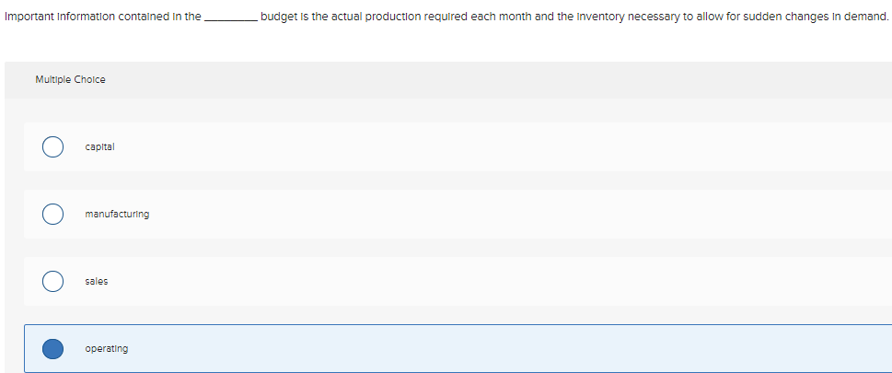Click the 'Multiple Choice' header label
This screenshot has width=892, height=373.
pyautogui.click(x=70, y=80)
